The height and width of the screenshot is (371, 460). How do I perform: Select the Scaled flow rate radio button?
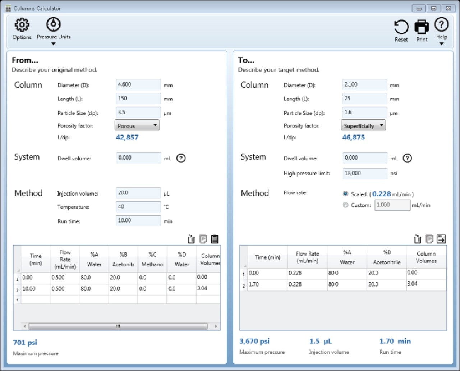tap(345, 194)
